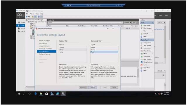This screenshot has height=105, width=187.
Task: Click Take Offline action for Cluster Pool 1
Action: click(147, 45)
